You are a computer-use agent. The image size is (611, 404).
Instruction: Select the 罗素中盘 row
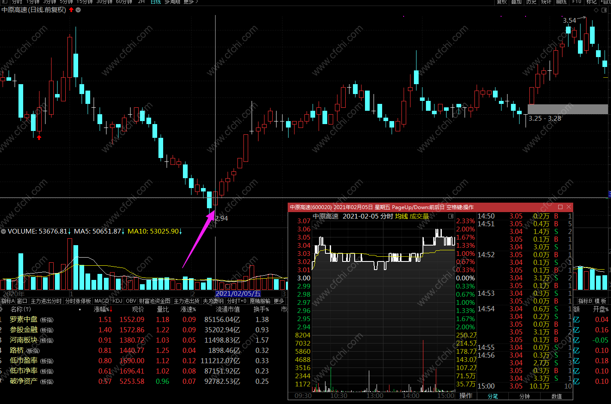(x=143, y=319)
